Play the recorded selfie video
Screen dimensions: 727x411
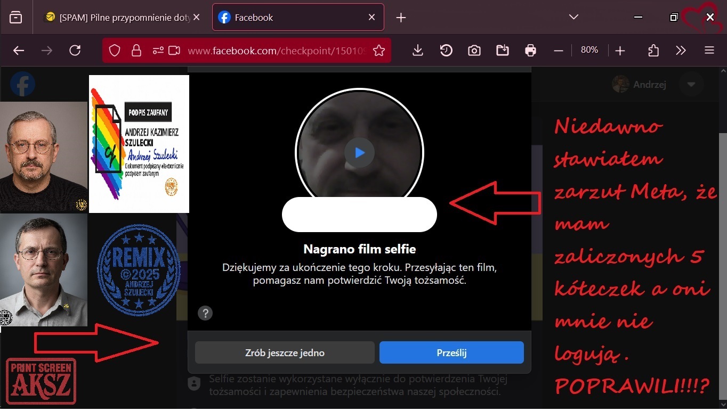(x=359, y=153)
